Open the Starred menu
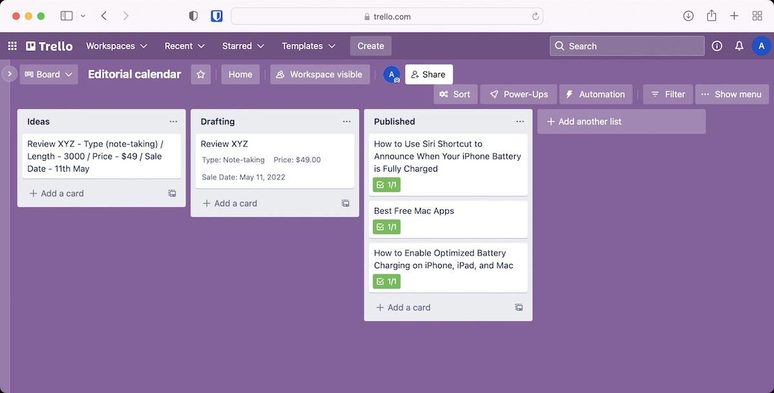Screen dimensions: 774x393 [243, 46]
